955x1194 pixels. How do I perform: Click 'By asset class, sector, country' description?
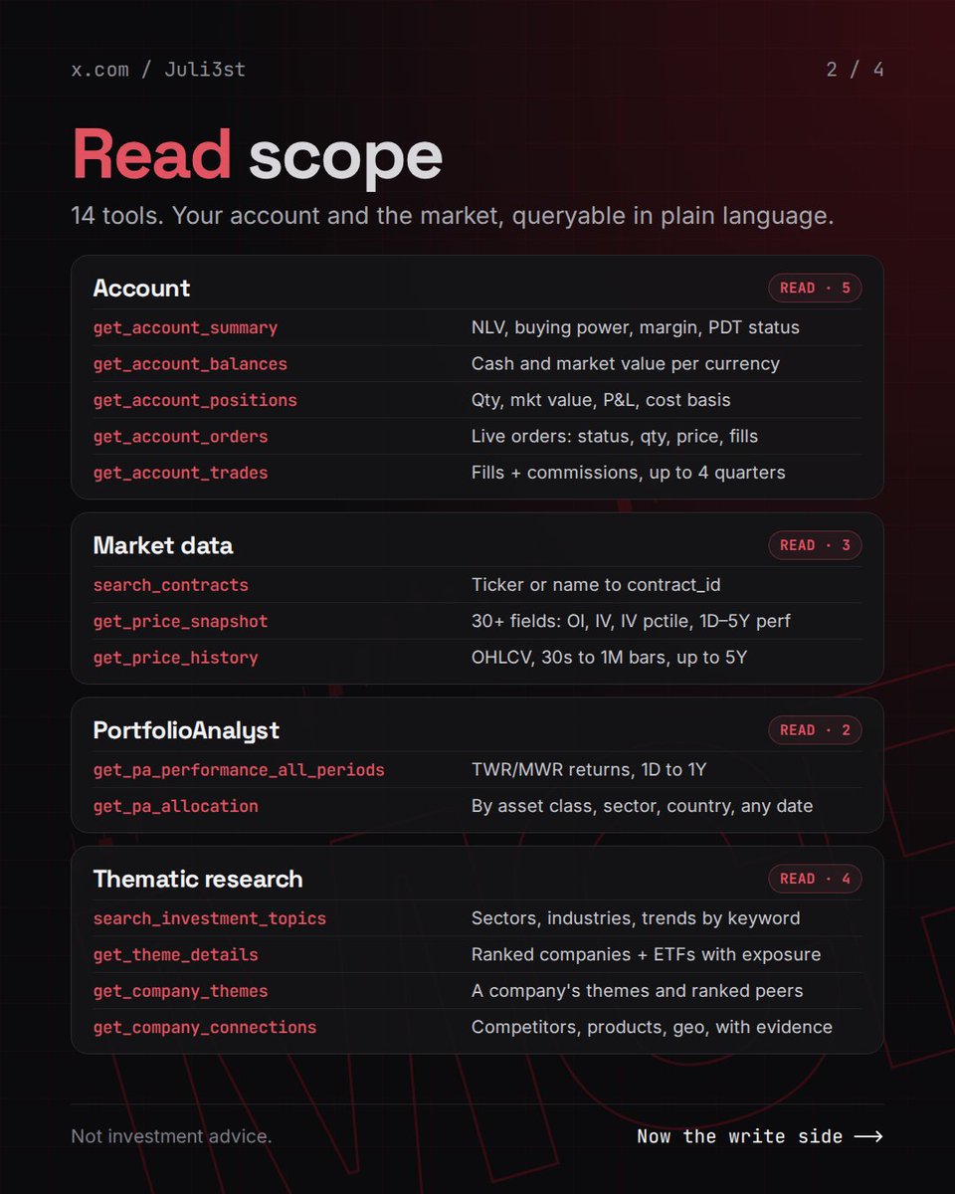(x=642, y=806)
